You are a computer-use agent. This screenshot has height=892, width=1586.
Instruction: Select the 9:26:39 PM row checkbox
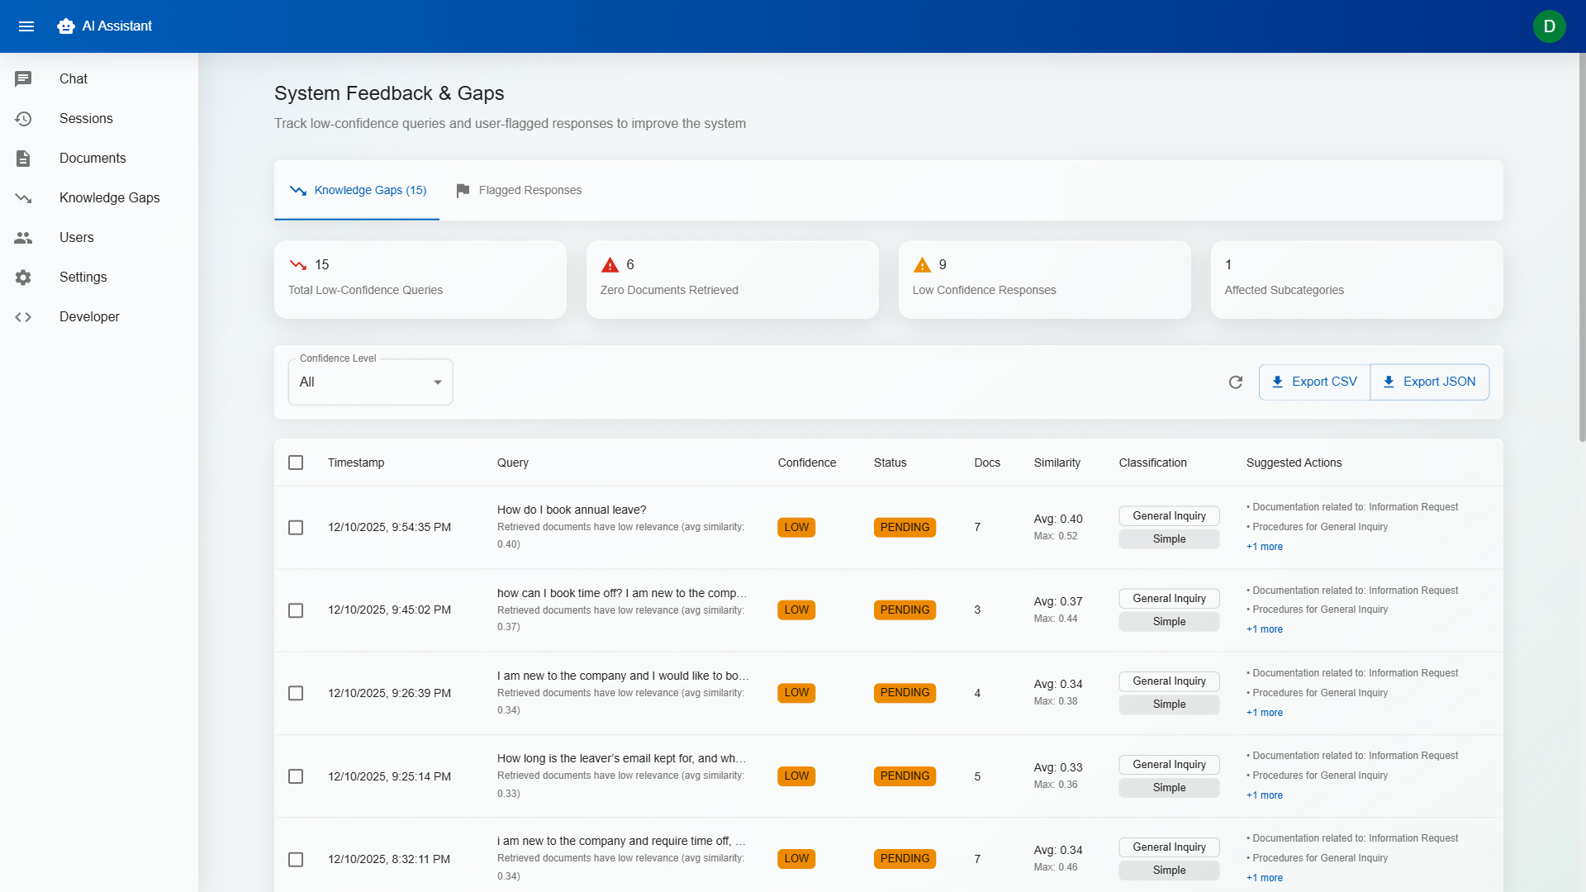coord(296,693)
